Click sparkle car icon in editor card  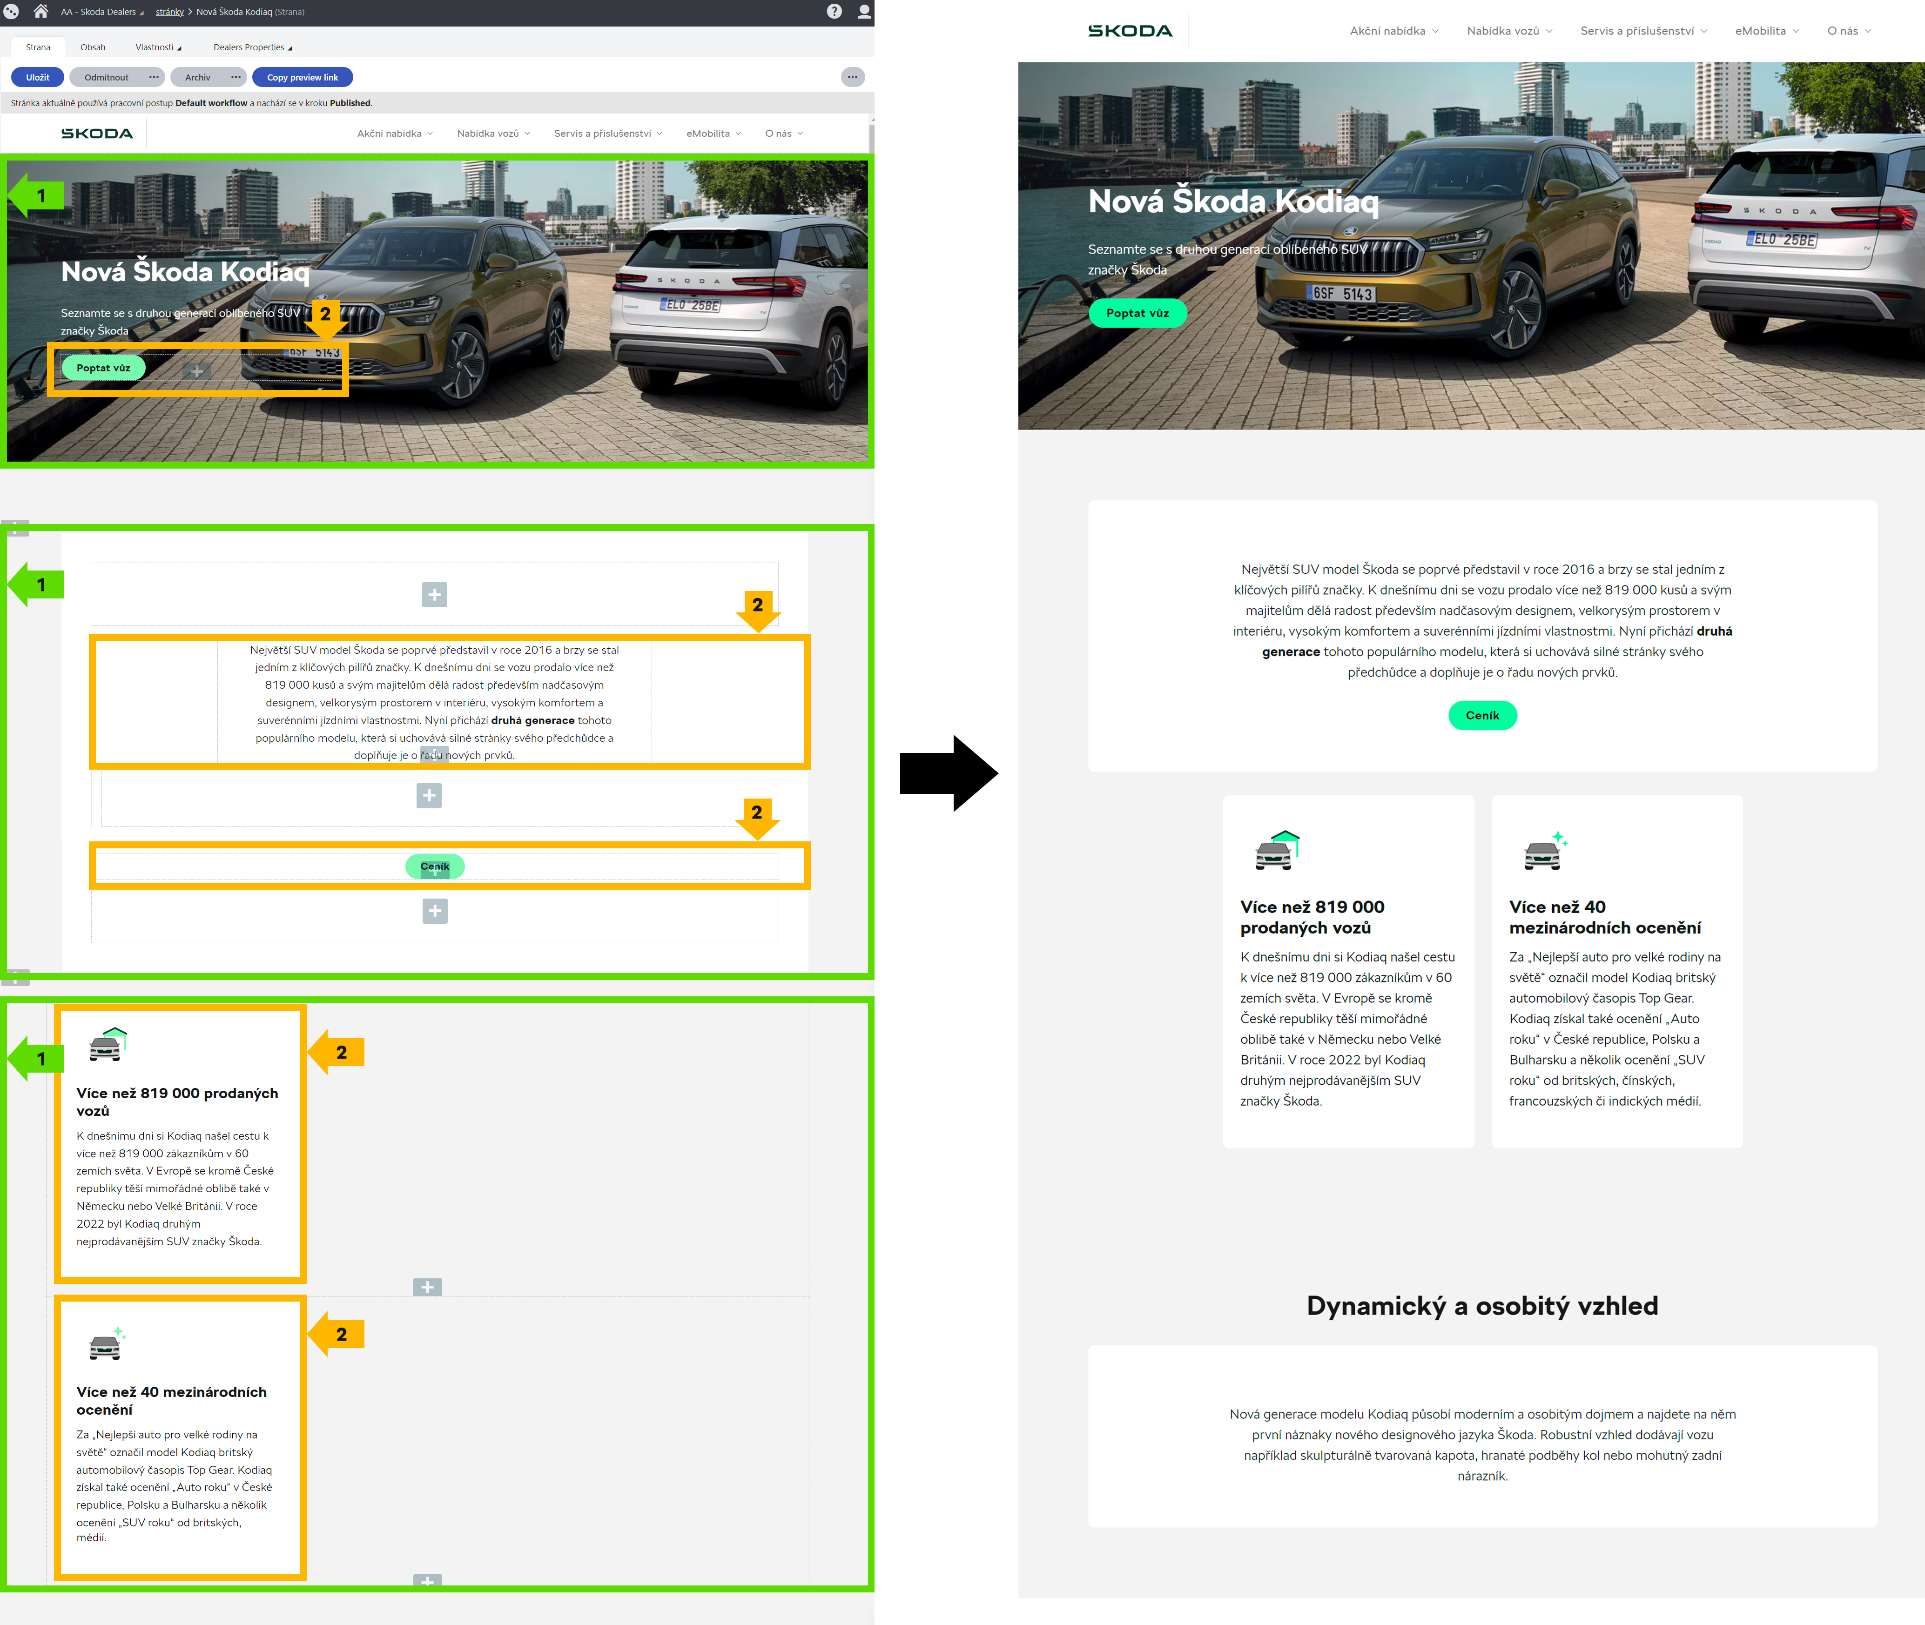pyautogui.click(x=107, y=1344)
